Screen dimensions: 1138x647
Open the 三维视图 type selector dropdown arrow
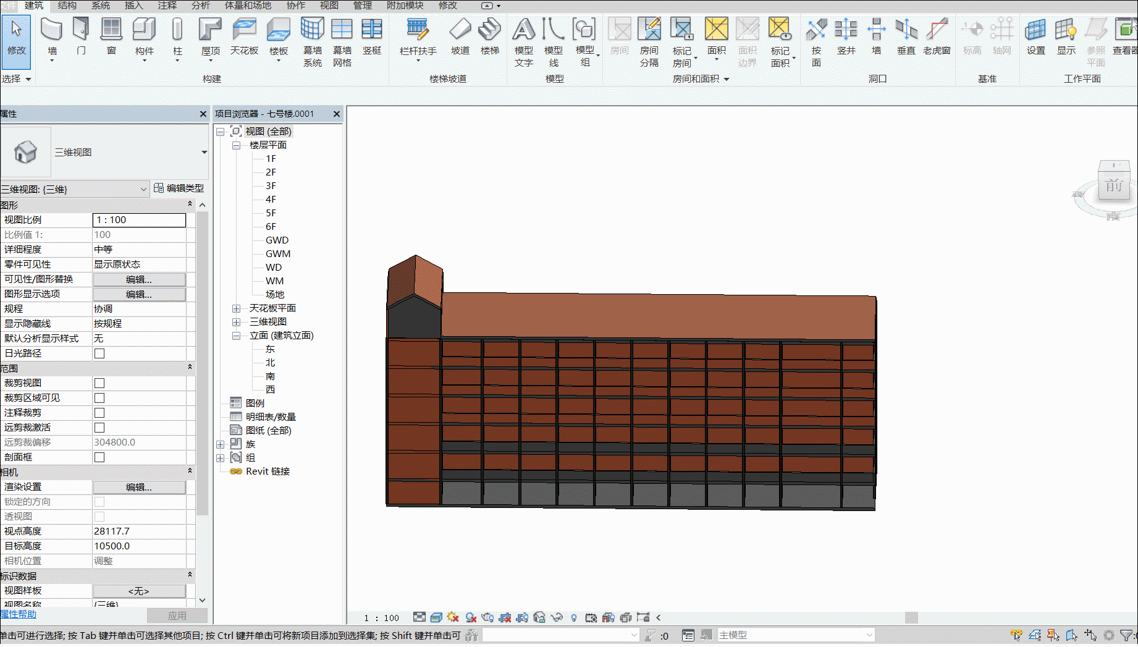point(204,152)
